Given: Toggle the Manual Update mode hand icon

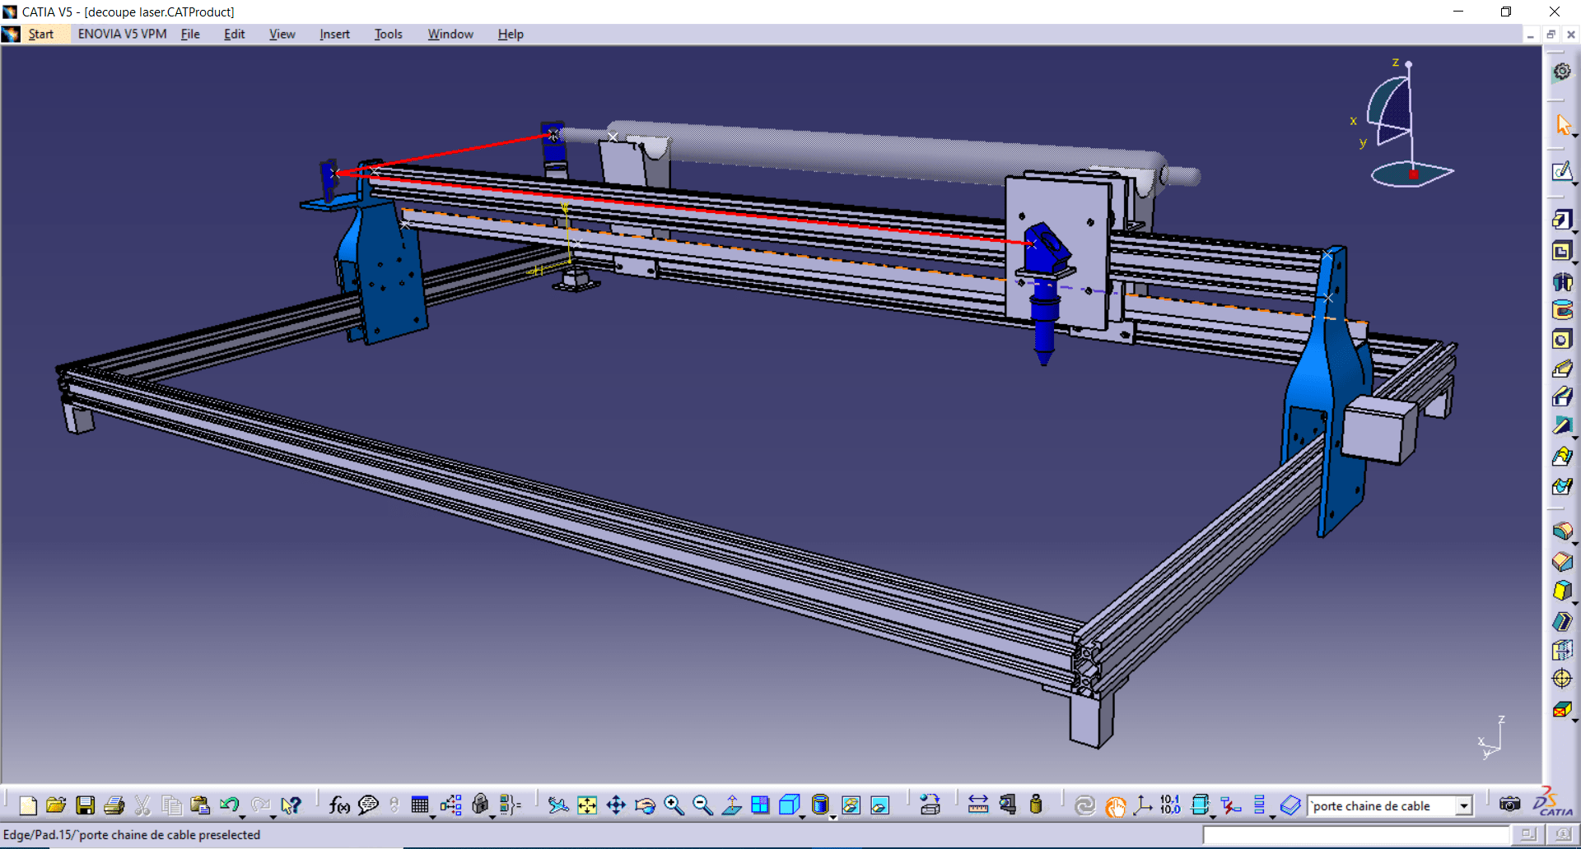Looking at the screenshot, I should 1115,805.
